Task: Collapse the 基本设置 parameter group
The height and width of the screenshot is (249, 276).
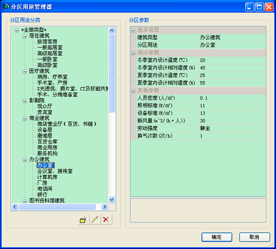Action: pyautogui.click(x=133, y=30)
